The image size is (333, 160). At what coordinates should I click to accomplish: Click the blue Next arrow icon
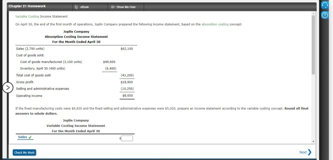click(x=309, y=152)
